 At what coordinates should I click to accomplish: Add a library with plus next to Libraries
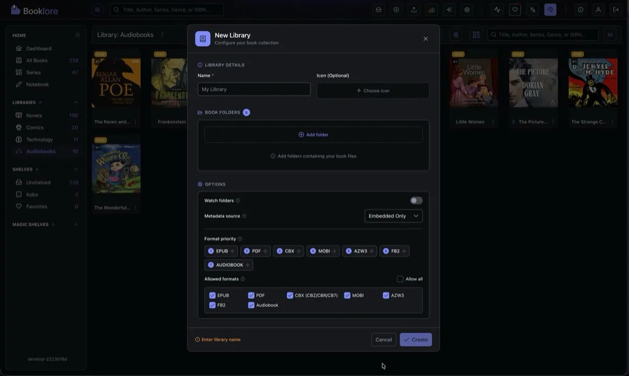pos(40,103)
